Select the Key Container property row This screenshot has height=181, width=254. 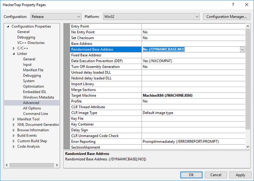(158, 124)
